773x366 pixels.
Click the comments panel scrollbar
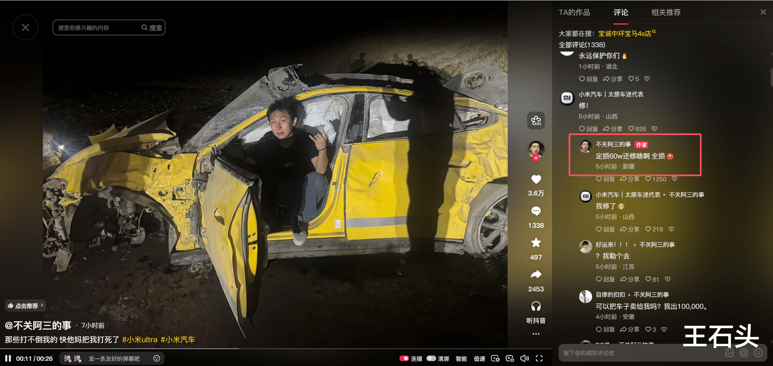771,77
